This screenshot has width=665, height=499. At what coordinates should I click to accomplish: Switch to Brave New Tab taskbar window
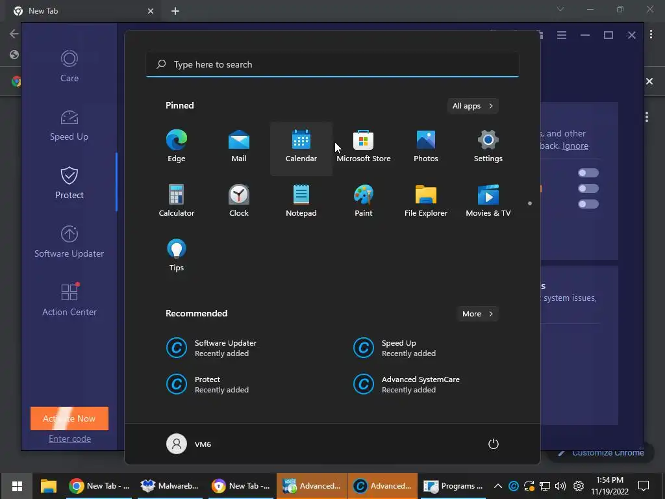pyautogui.click(x=241, y=486)
